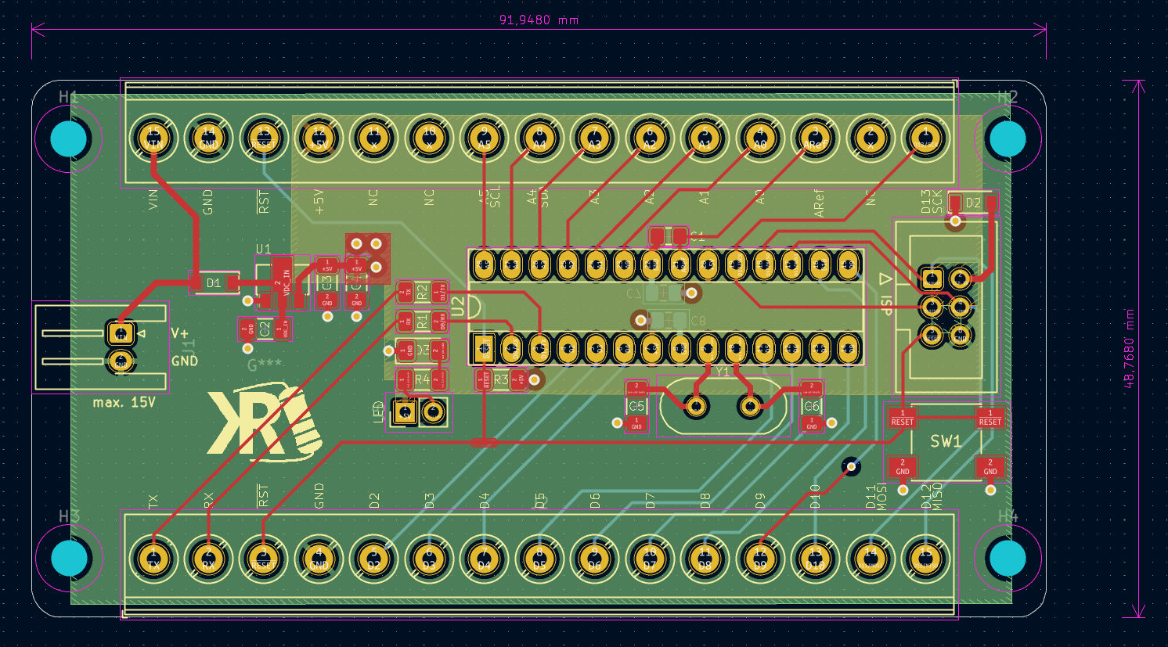The image size is (1168, 647).
Task: Select the D9 pad on bottom terminal
Action: 759,559
